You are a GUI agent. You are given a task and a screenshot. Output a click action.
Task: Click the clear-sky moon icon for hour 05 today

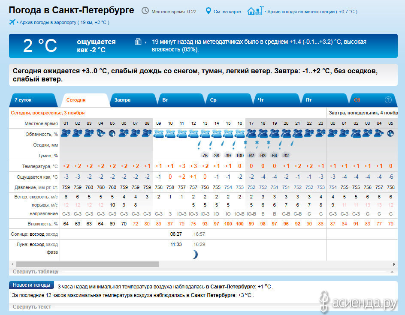coord(112,133)
